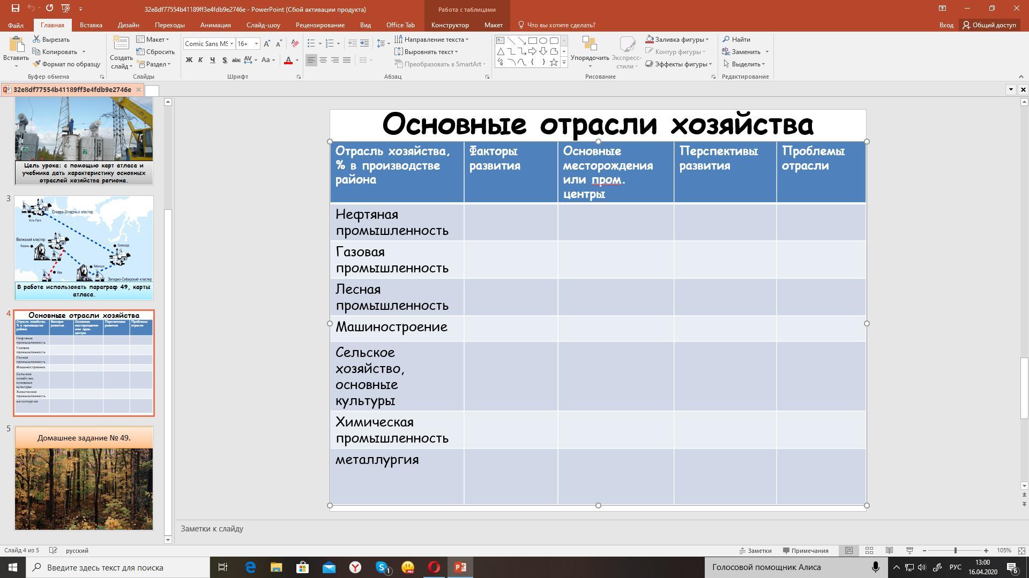
Task: Select the slide 5 thumbnail with forest picture
Action: (84, 478)
